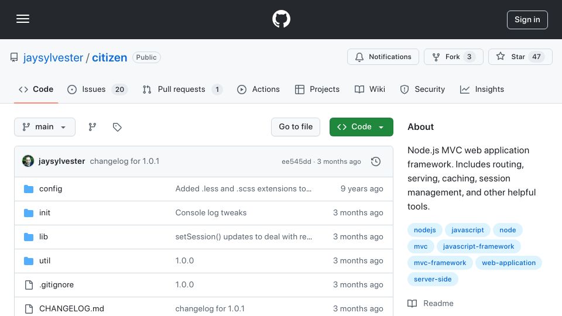Click the repository icon beside jaysylvester
This screenshot has width=562, height=316.
click(x=14, y=57)
